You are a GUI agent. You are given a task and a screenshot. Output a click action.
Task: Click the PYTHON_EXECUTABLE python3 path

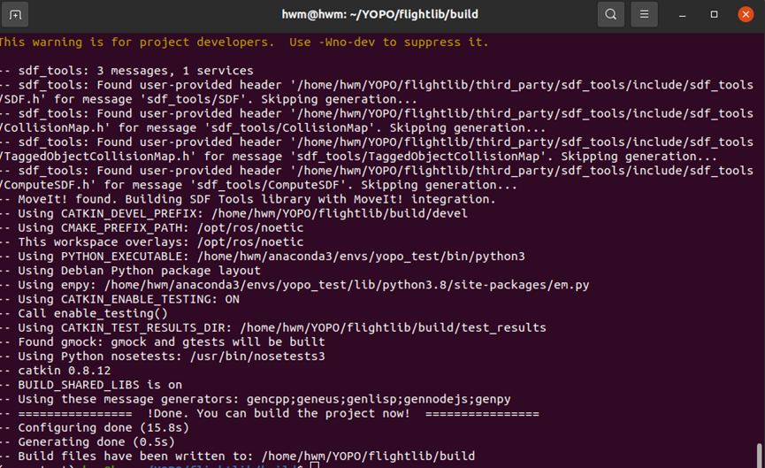(361, 257)
